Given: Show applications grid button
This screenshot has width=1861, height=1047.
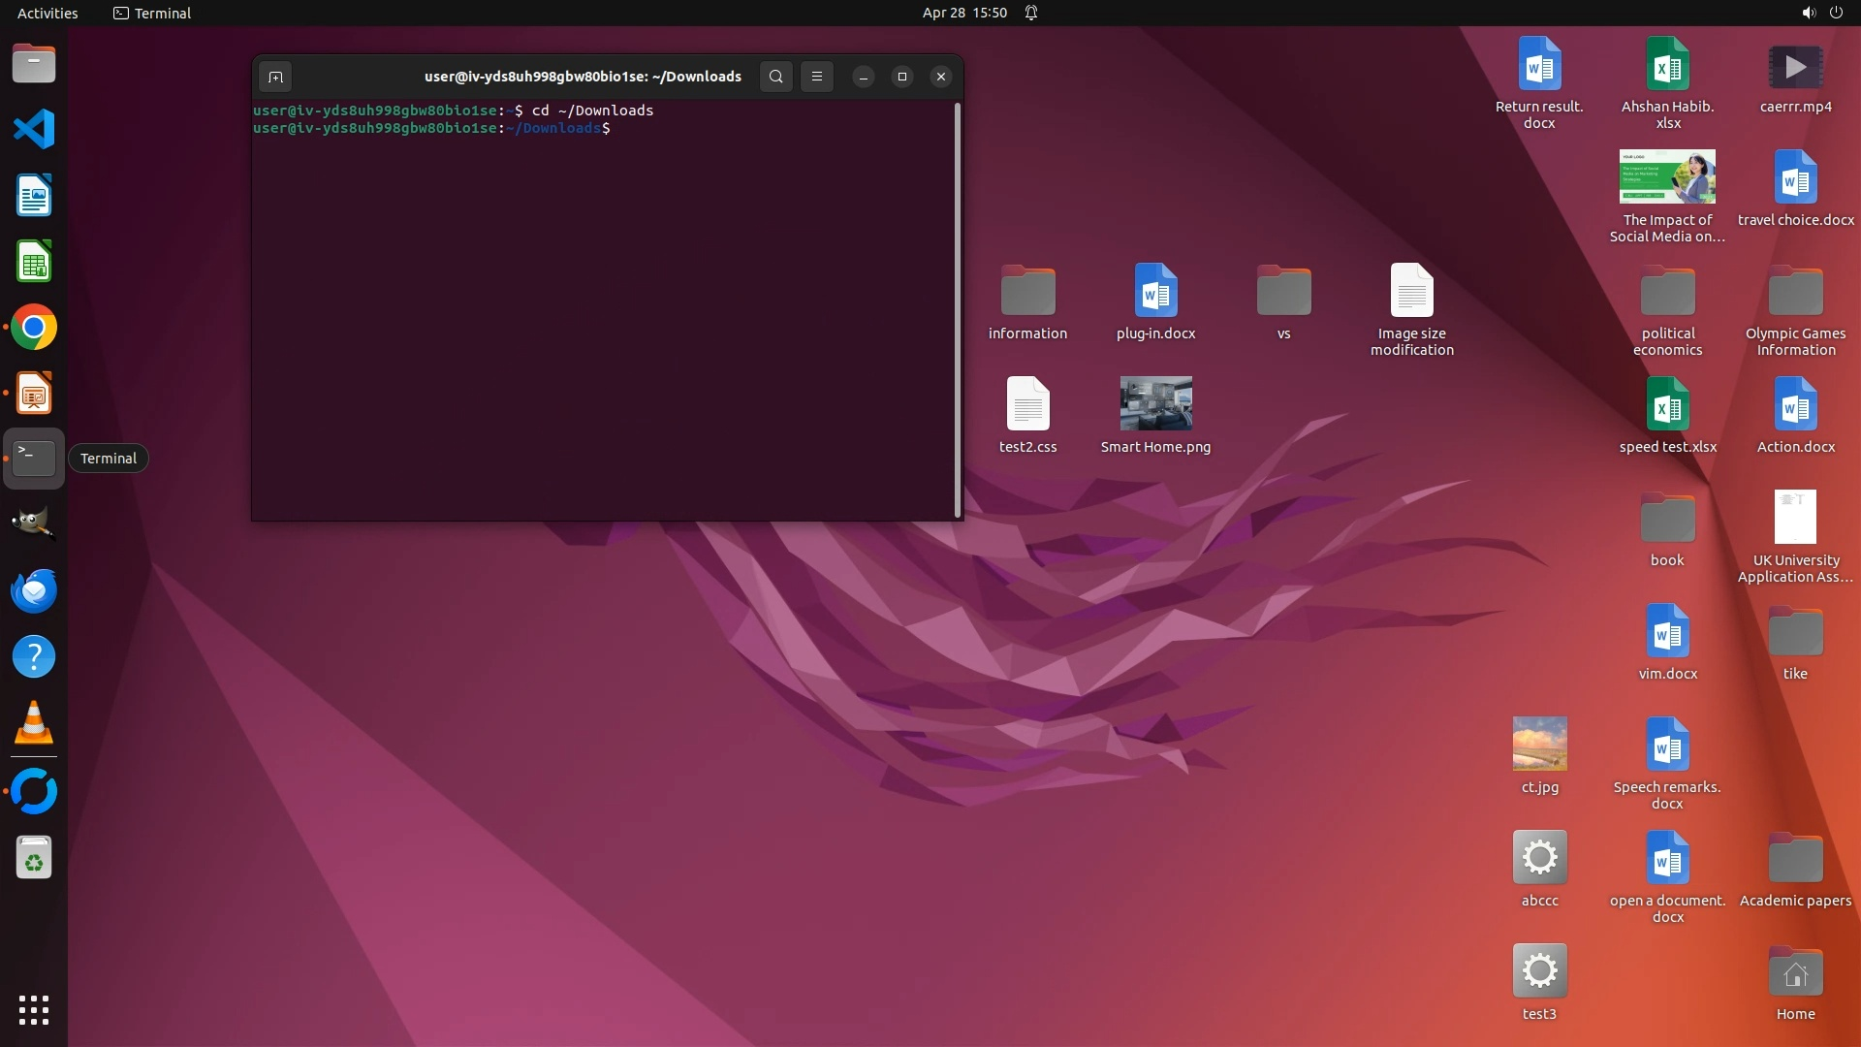Looking at the screenshot, I should point(34,1009).
